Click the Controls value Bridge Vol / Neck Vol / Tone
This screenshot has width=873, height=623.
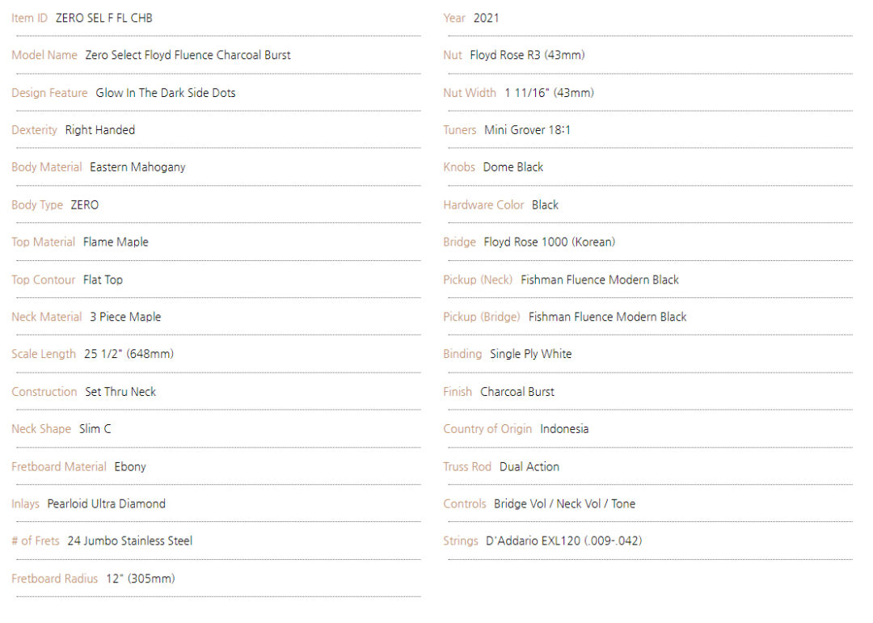coord(564,504)
